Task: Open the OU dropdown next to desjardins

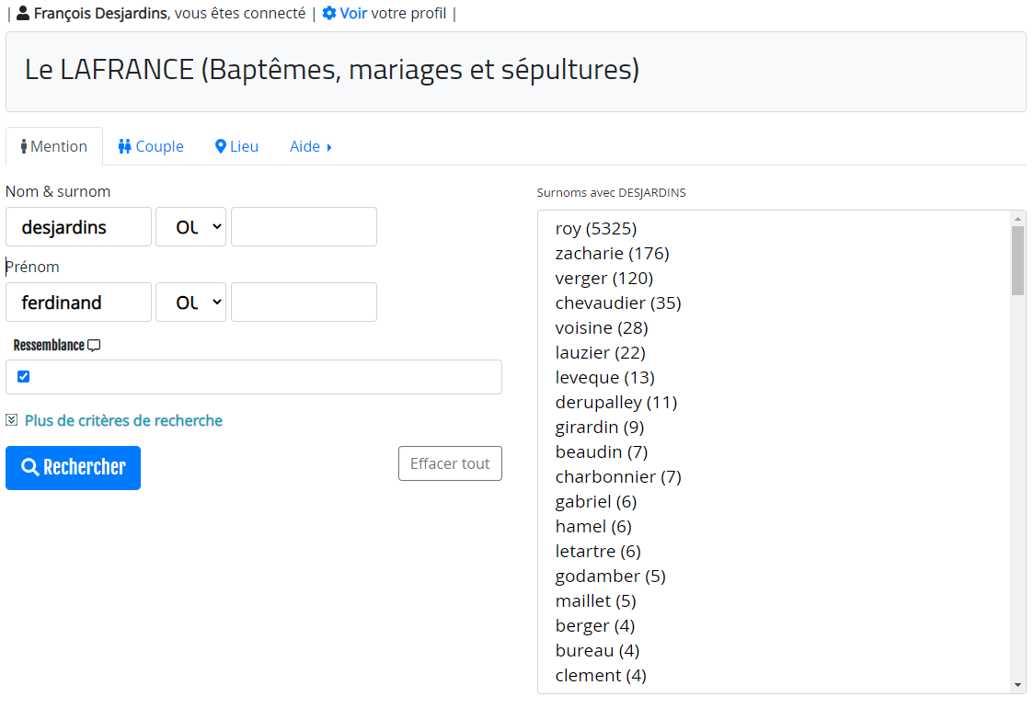Action: point(191,227)
